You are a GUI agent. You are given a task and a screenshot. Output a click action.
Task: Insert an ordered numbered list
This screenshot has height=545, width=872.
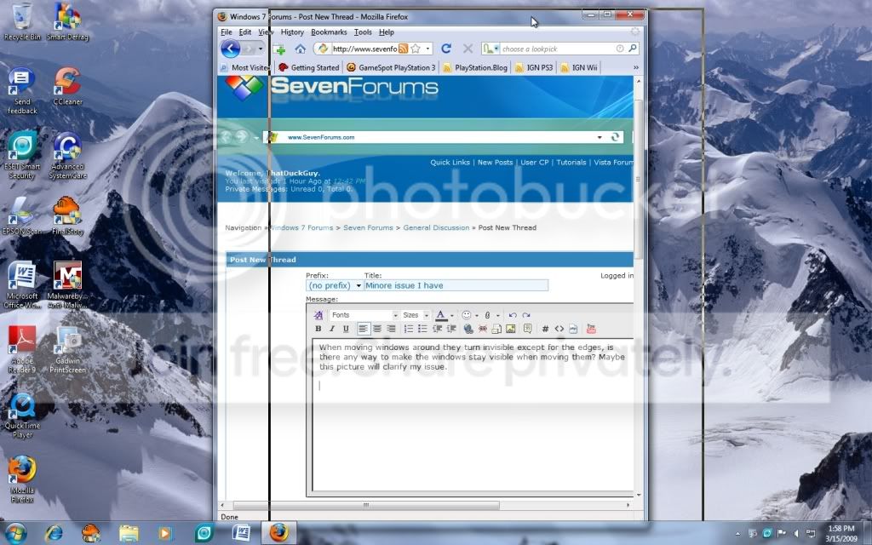(408, 329)
